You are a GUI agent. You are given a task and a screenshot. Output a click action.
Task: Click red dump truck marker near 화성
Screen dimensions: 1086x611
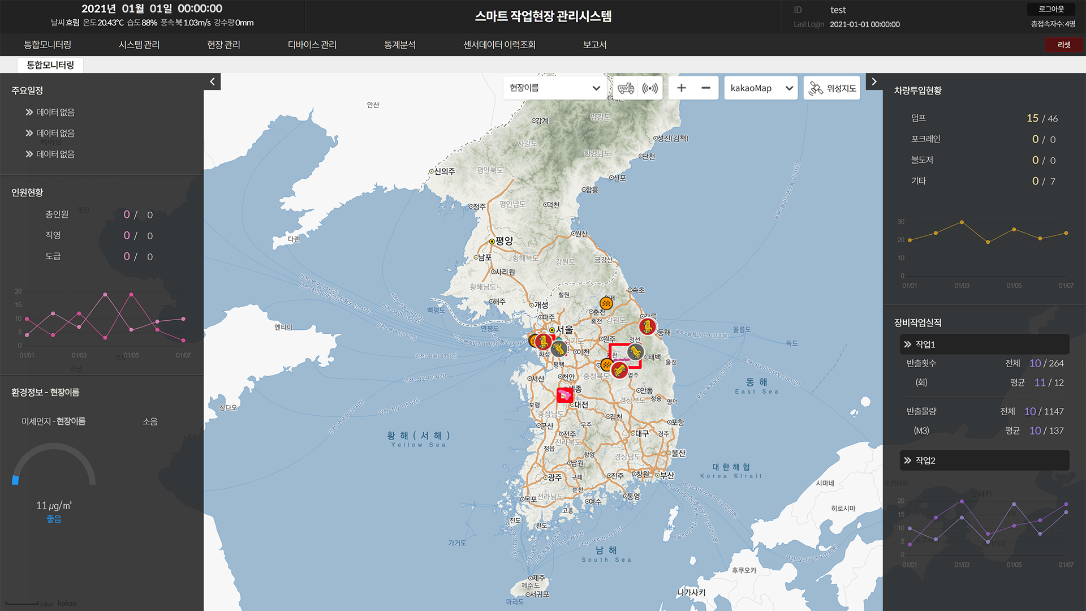(x=543, y=342)
